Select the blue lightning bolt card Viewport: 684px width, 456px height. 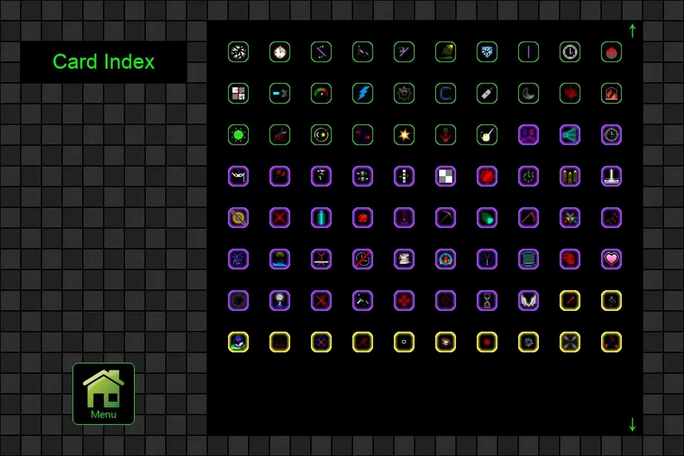[x=363, y=93]
